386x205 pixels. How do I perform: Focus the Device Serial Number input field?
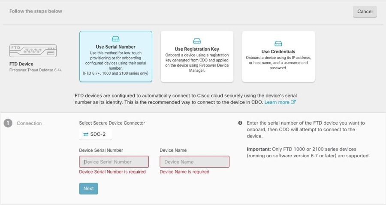[114, 162]
